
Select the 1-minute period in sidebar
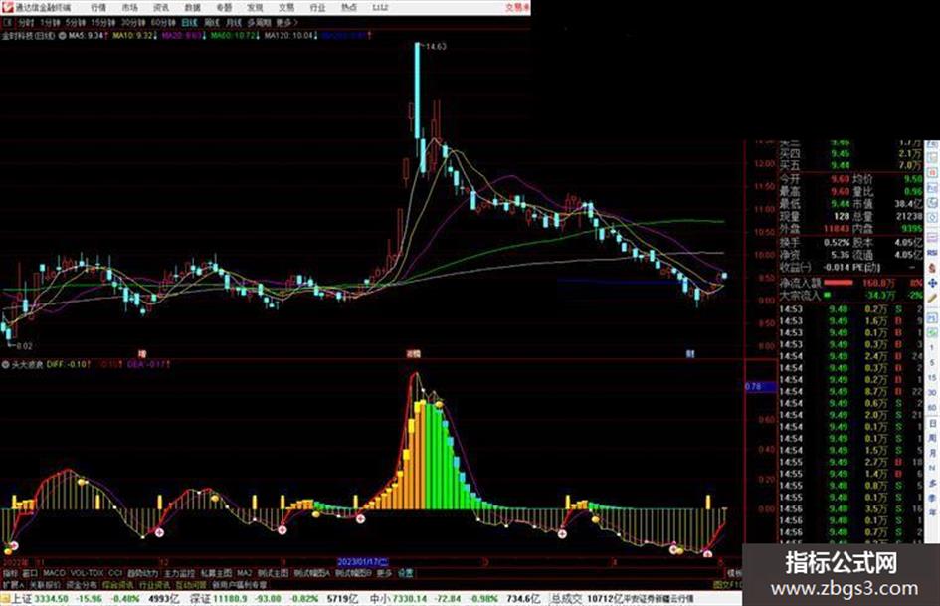932,348
